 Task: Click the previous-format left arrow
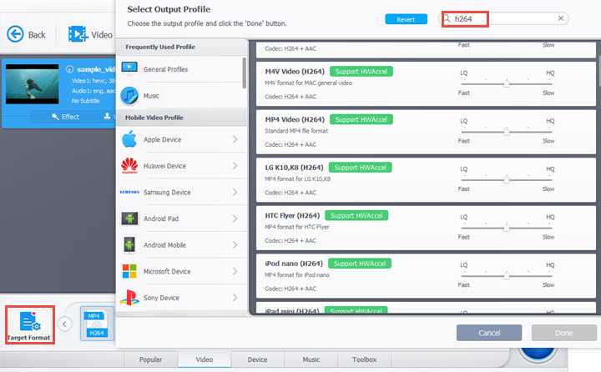[x=64, y=324]
